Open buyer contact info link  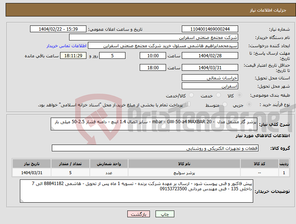(x=66, y=46)
